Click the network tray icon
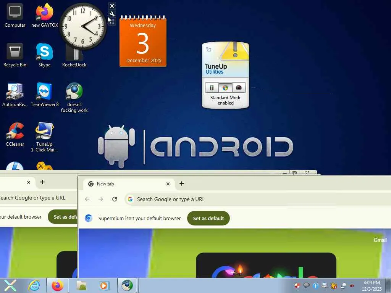391x293 pixels. click(x=343, y=285)
